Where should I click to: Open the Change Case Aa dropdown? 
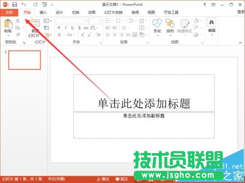click(71, 35)
